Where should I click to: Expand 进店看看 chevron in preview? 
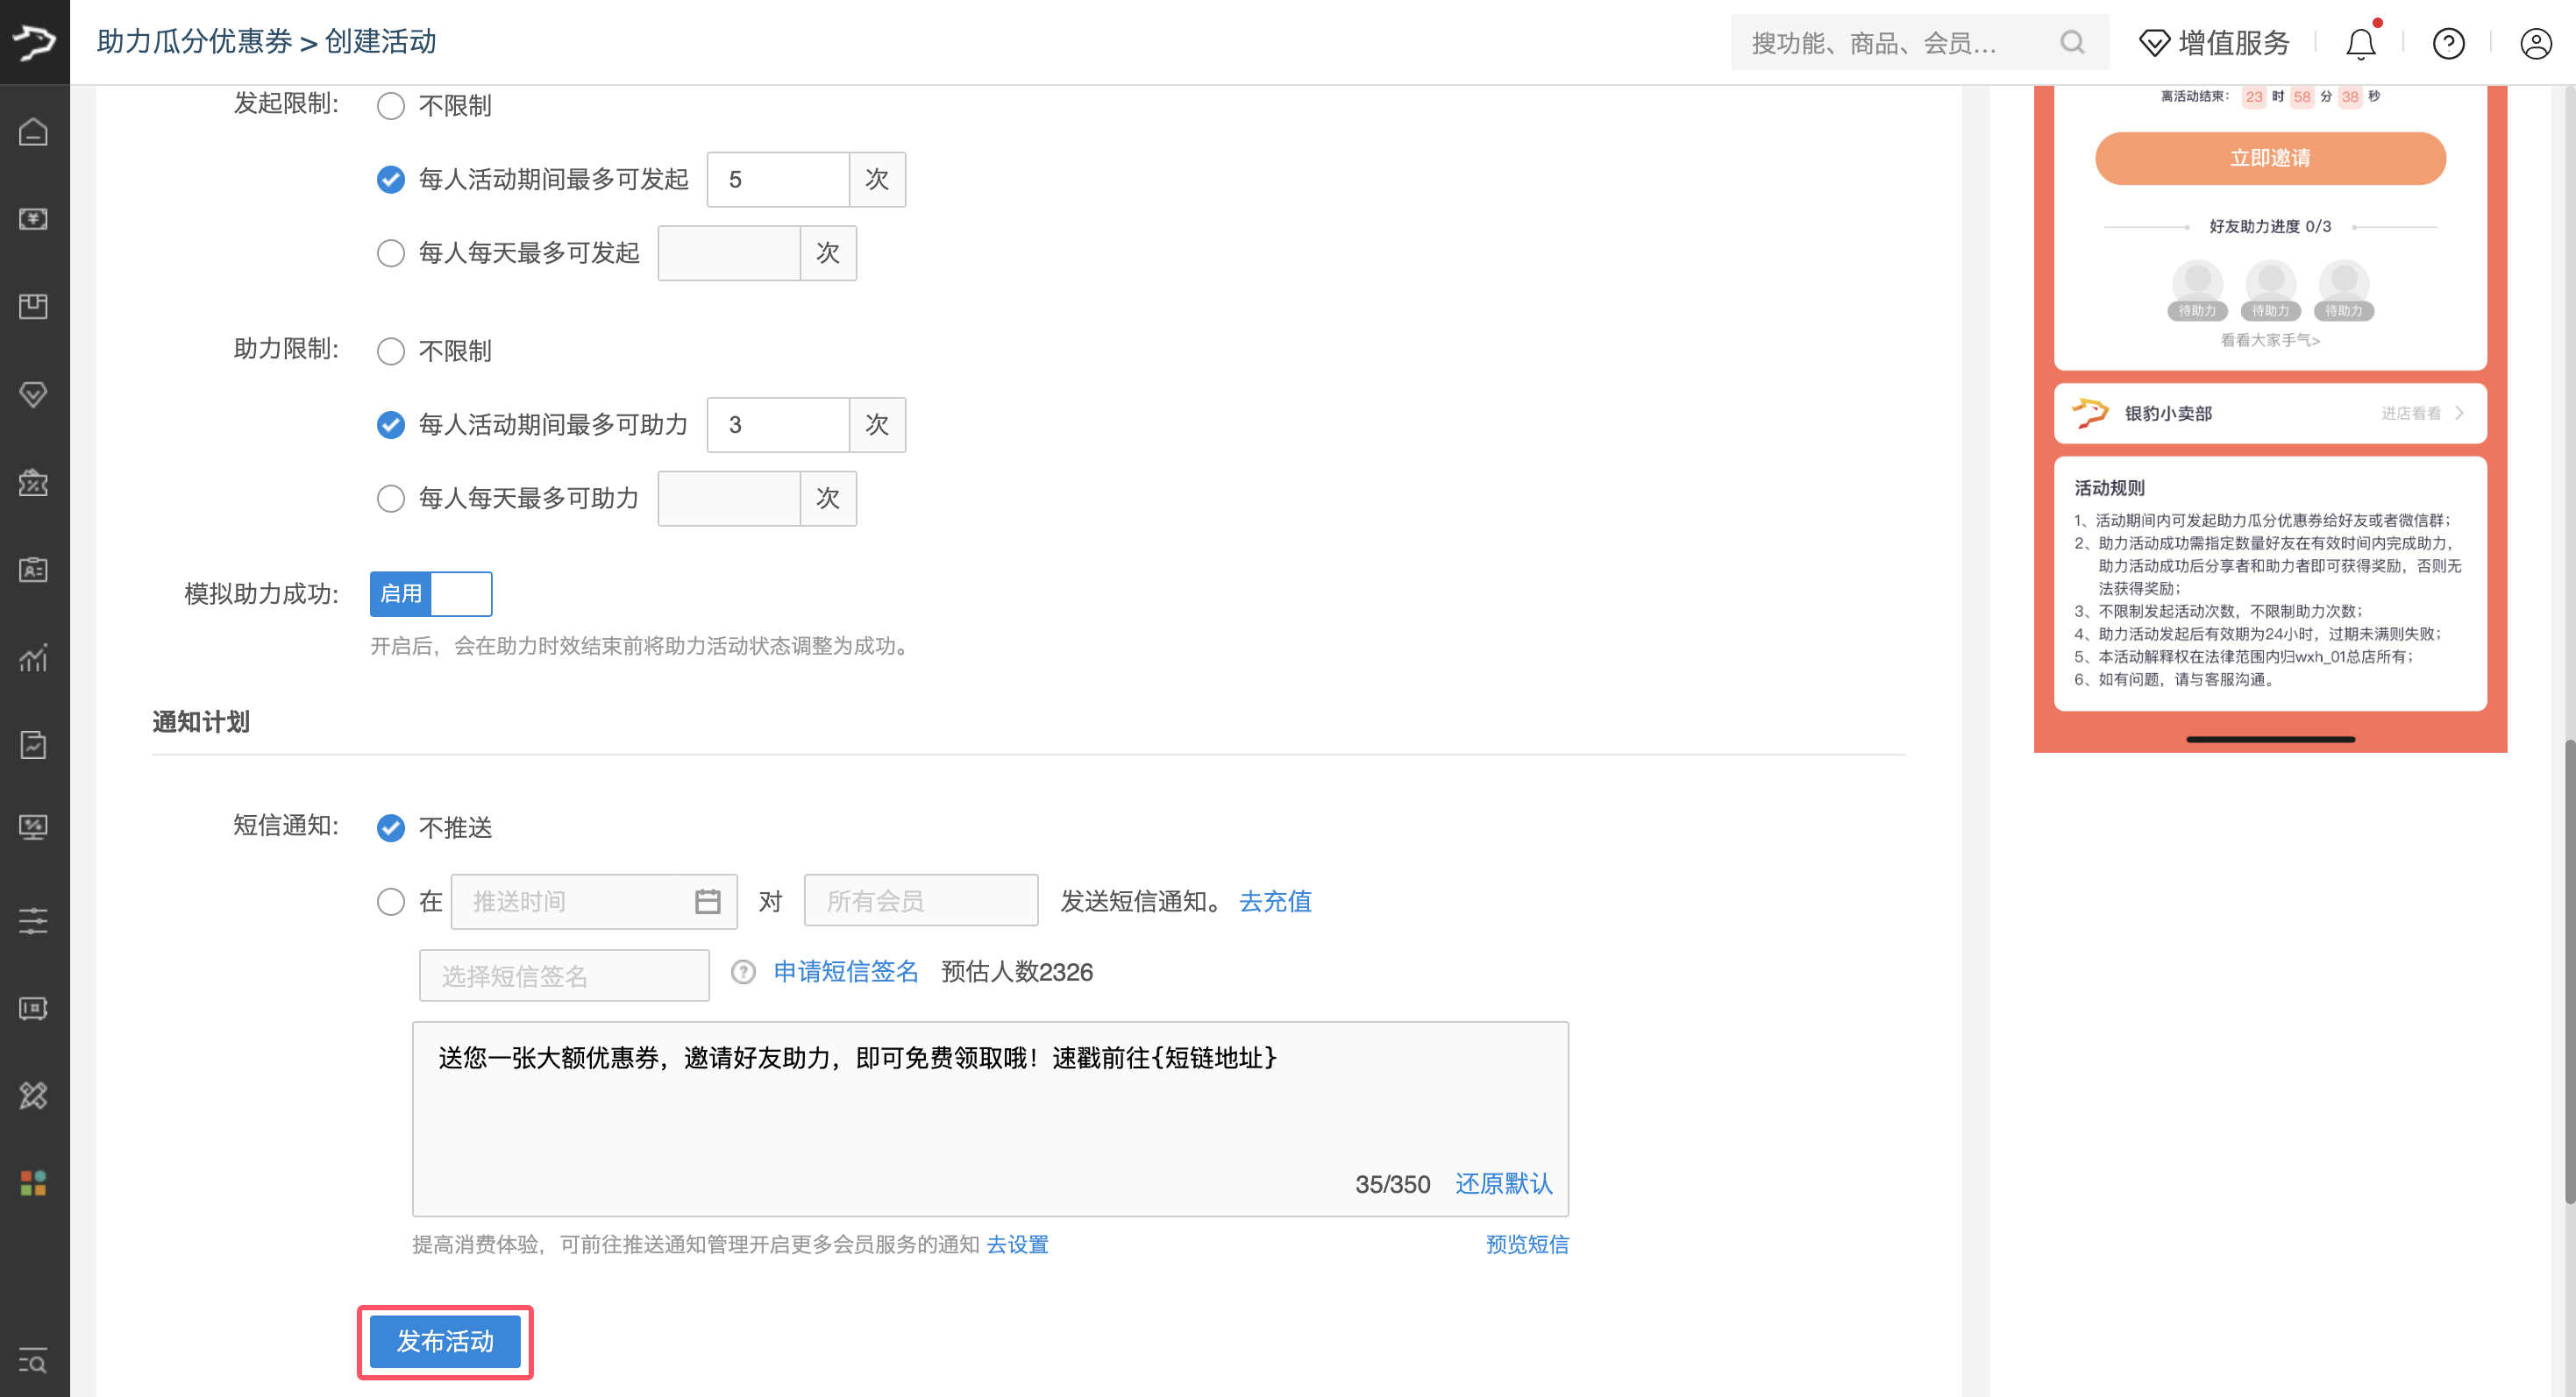pyautogui.click(x=2459, y=413)
